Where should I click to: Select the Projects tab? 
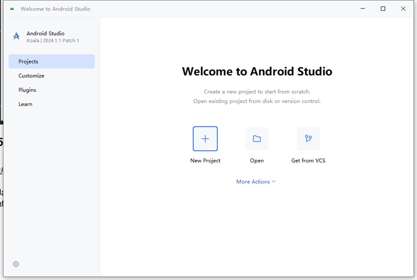point(52,61)
